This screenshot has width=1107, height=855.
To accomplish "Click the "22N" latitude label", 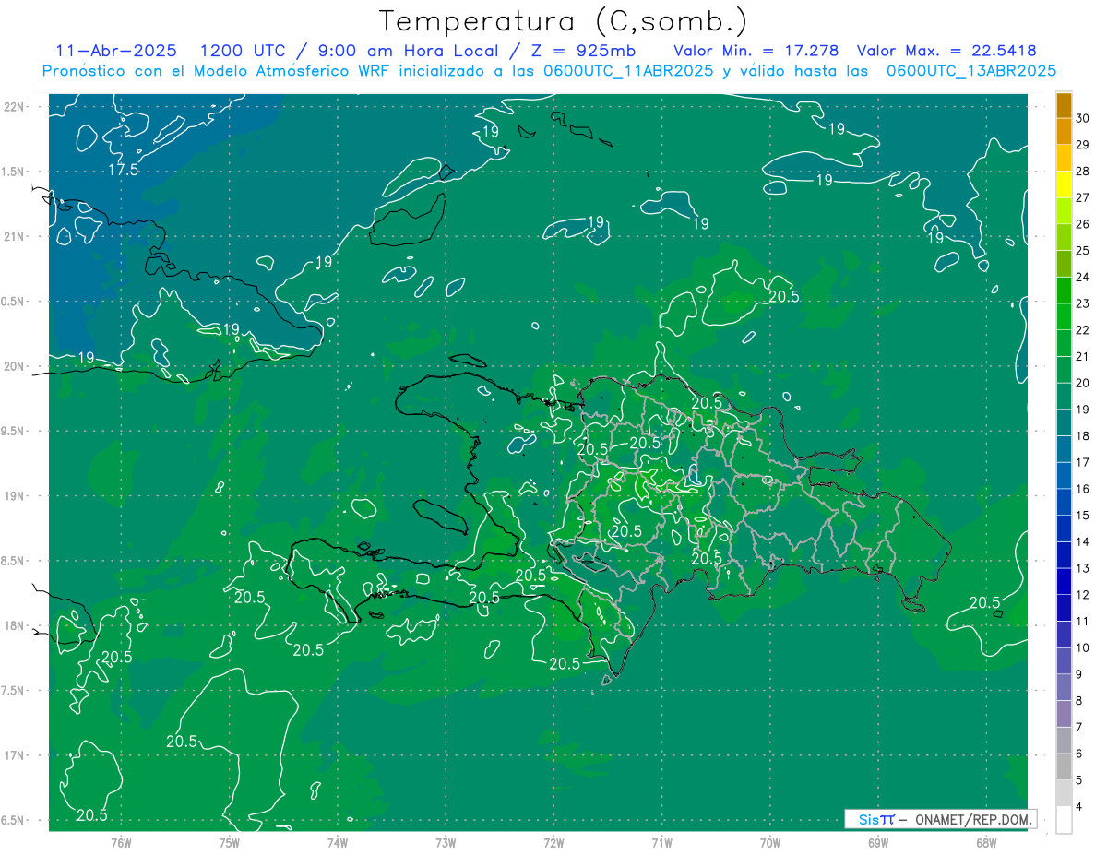I will click(x=16, y=107).
